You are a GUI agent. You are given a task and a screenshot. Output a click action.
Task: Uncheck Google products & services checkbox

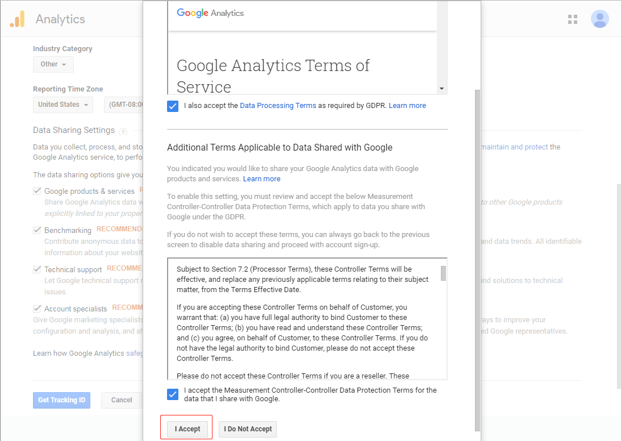click(x=37, y=191)
